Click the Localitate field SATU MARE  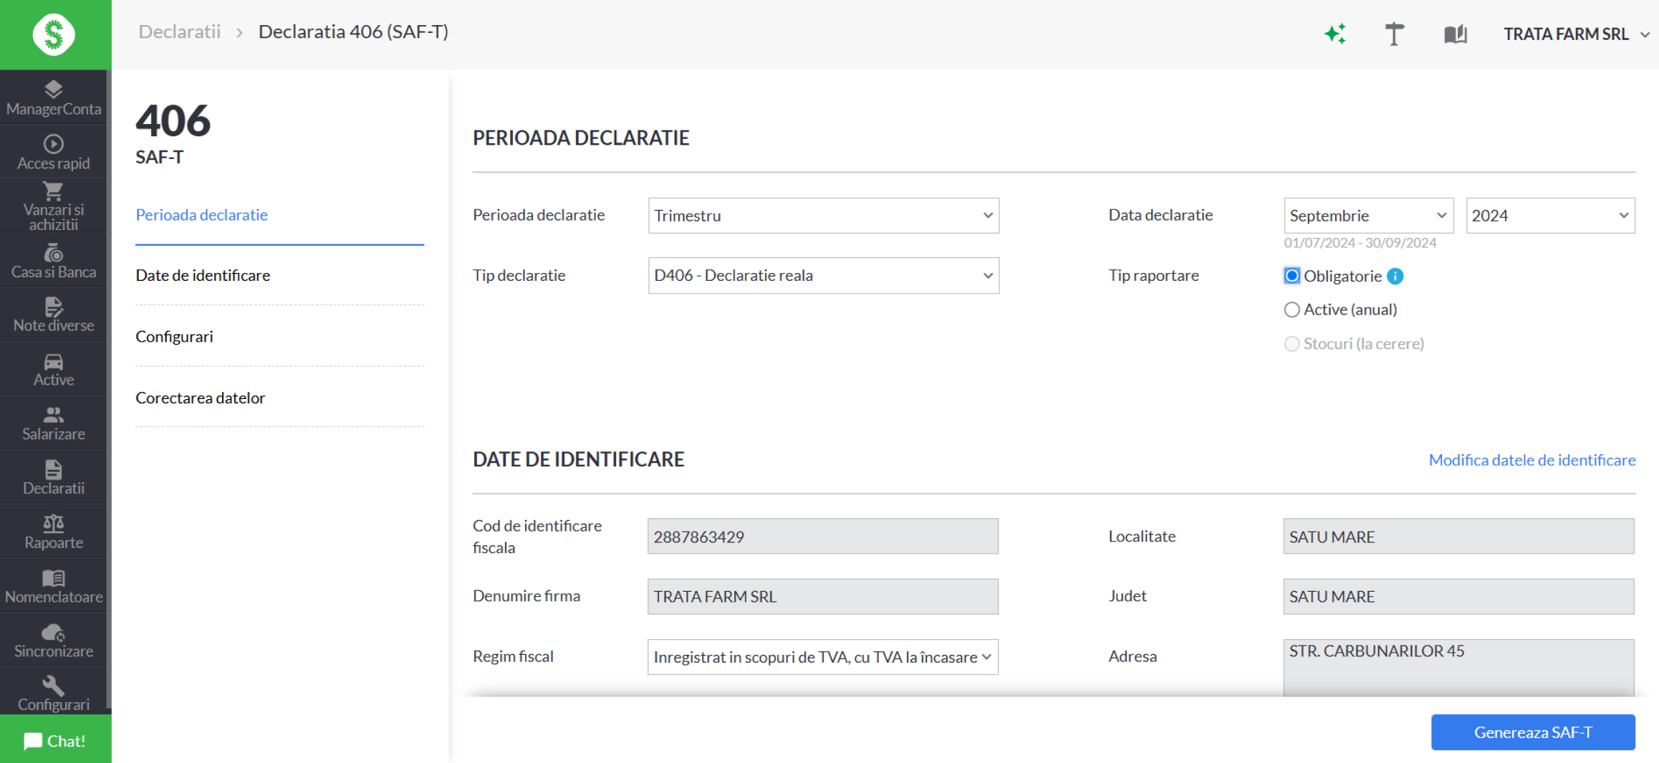(1458, 537)
